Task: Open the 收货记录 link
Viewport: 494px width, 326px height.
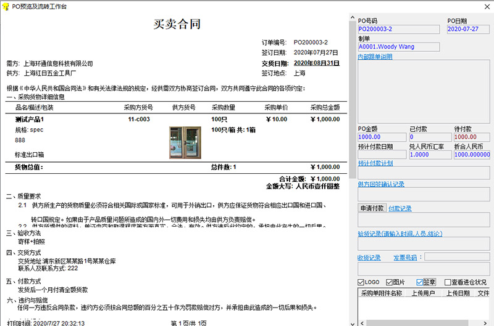Action: click(x=369, y=258)
